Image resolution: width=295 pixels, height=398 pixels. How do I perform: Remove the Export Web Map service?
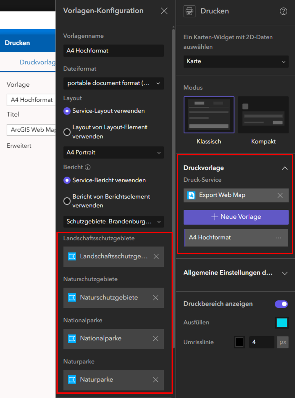(280, 196)
